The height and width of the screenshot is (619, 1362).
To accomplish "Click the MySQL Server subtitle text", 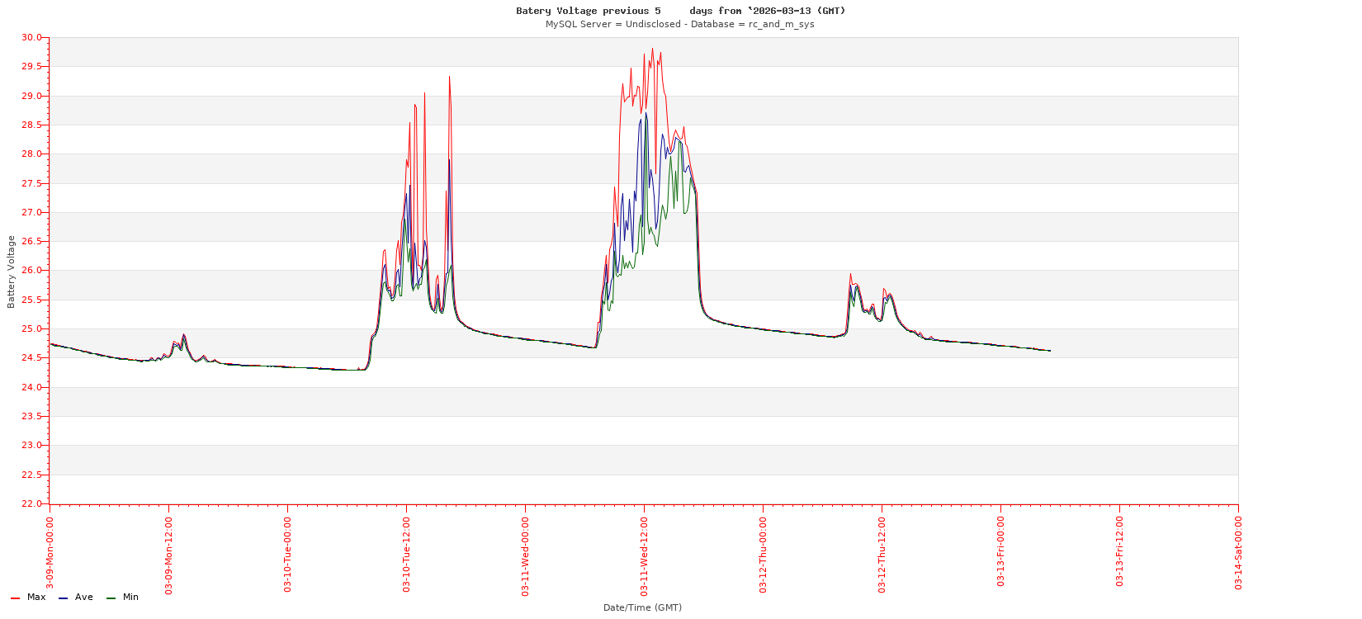I will click(x=679, y=24).
